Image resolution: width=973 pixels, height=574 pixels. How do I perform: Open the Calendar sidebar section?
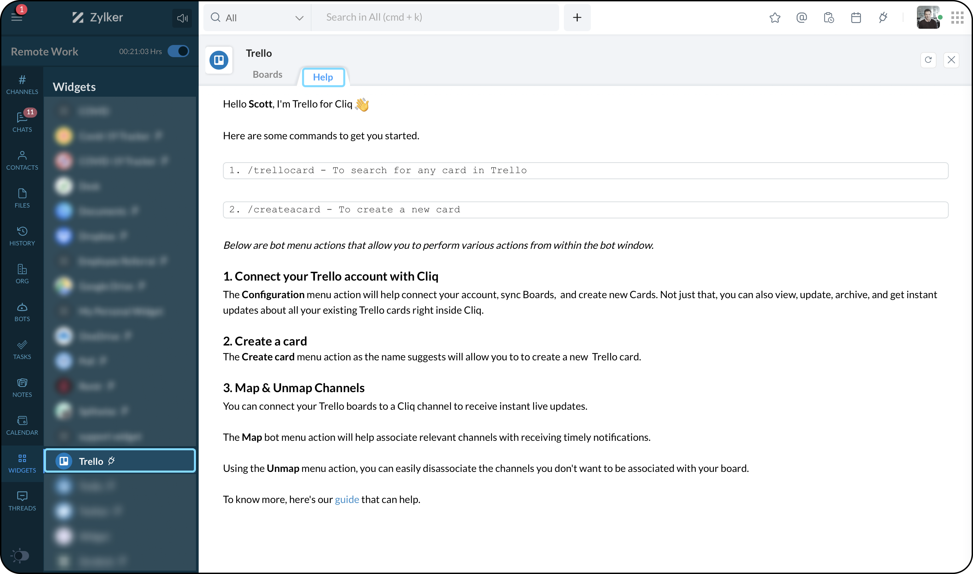coord(22,426)
